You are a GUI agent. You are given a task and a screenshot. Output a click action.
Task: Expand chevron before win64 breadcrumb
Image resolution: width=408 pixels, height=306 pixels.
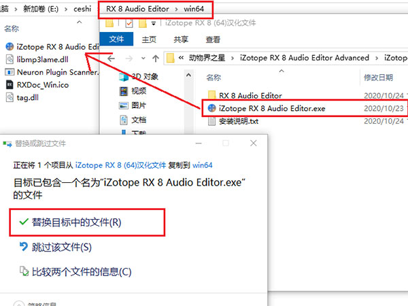coord(176,10)
